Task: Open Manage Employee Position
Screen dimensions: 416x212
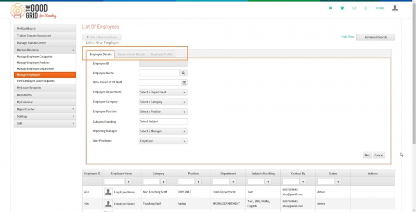Action: tap(45, 63)
